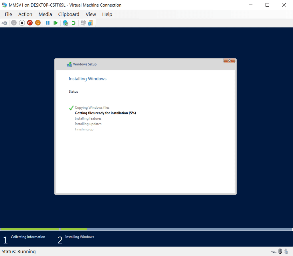
Task: Pause the virtual machine
Action: [48, 23]
